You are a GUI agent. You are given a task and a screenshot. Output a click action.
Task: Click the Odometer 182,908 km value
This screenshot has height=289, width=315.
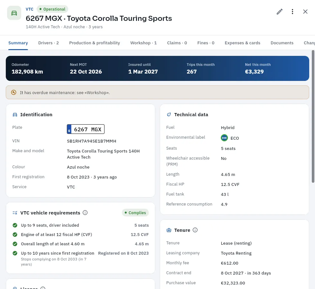[x=27, y=72]
